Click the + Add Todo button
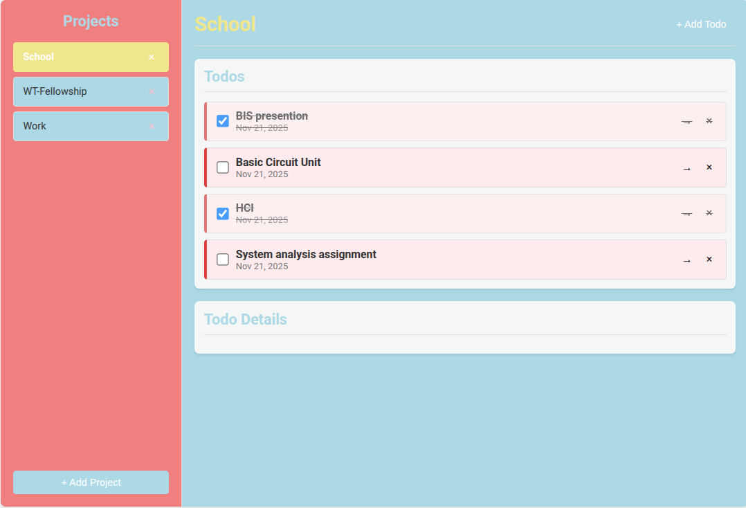746x508 pixels. coord(701,24)
